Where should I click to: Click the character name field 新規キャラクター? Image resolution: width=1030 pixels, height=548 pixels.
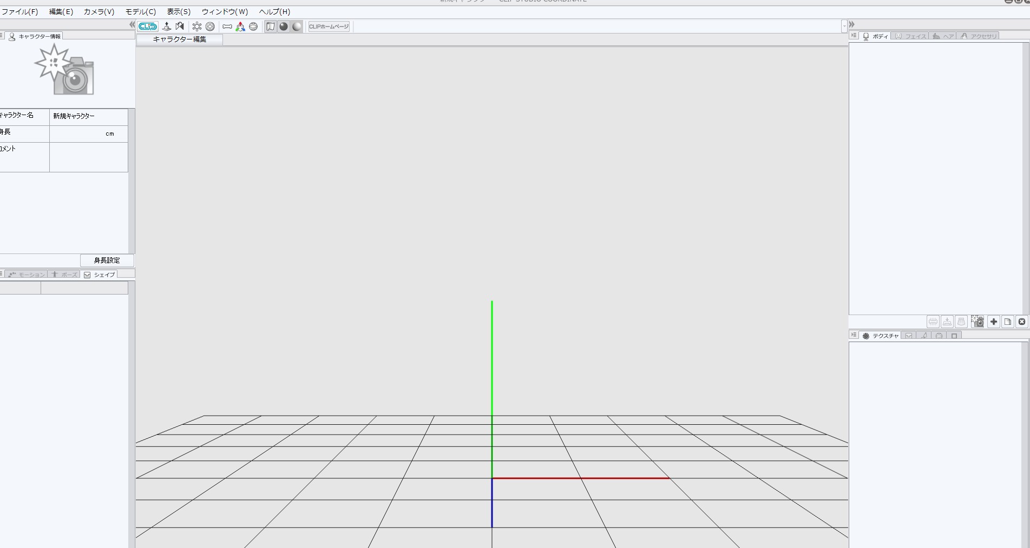(89, 117)
